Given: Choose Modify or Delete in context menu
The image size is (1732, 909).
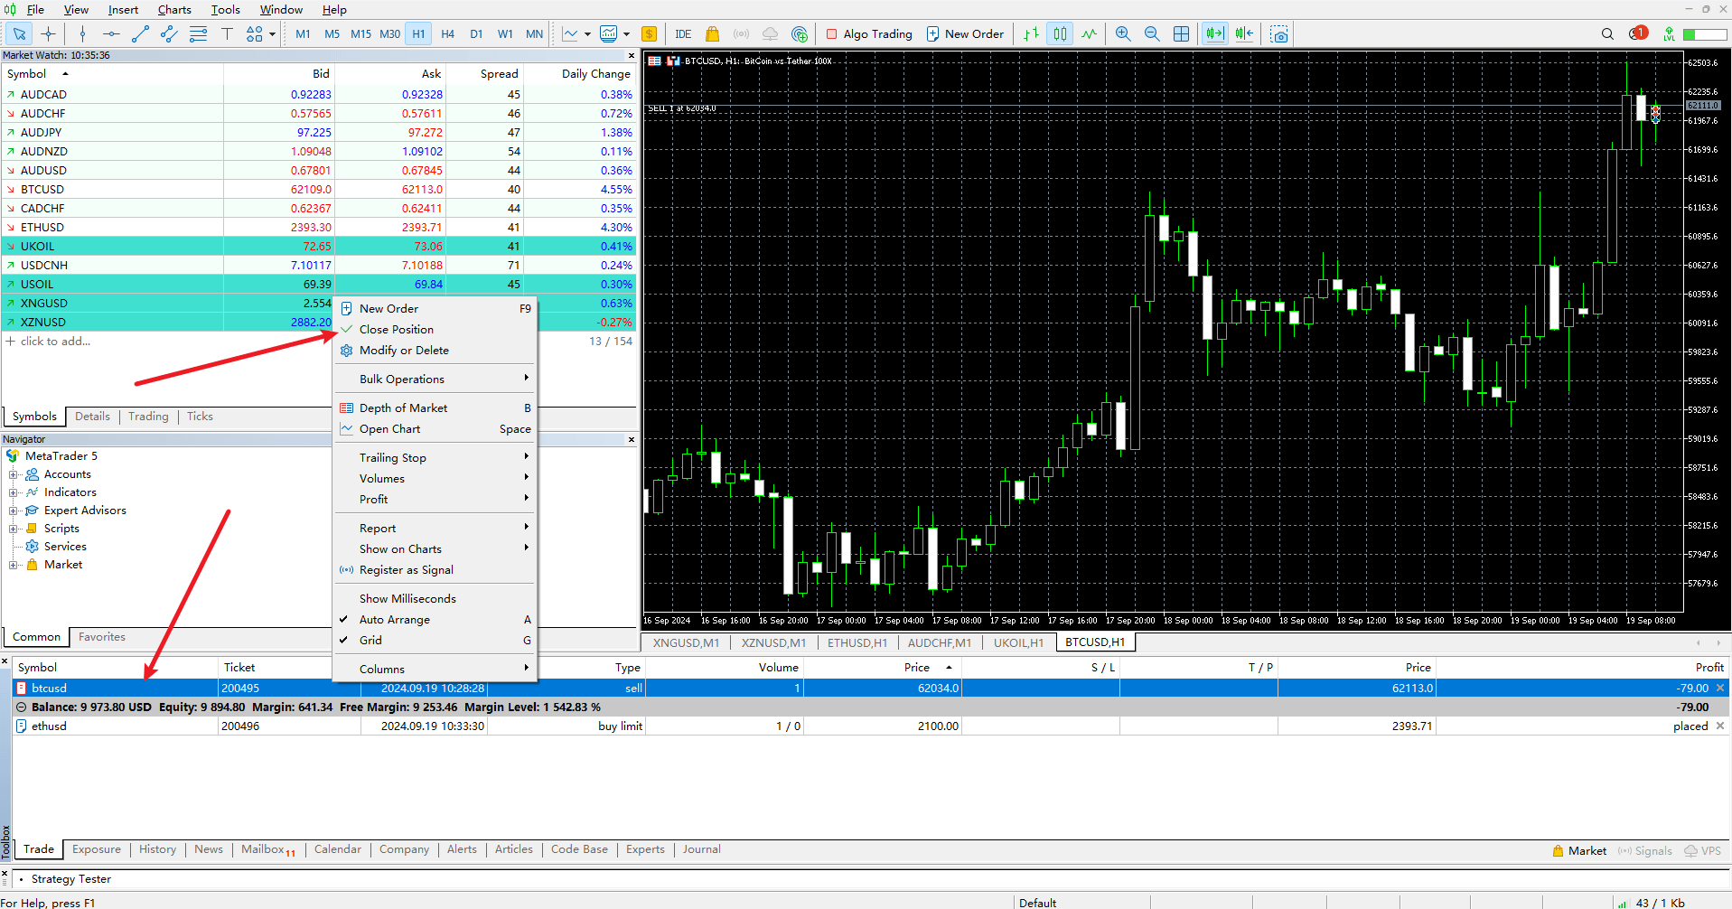Looking at the screenshot, I should [x=435, y=351].
